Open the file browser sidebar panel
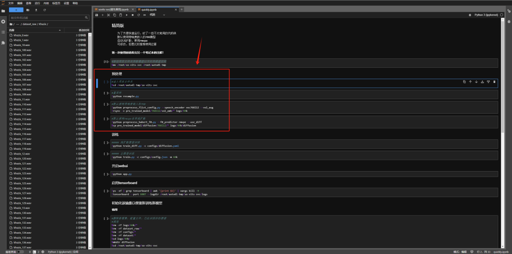Screen dimensions: 512x254 (x=3, y=11)
